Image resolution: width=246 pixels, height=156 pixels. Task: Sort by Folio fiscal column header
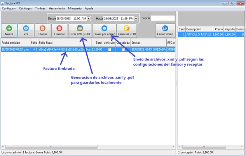65,43
